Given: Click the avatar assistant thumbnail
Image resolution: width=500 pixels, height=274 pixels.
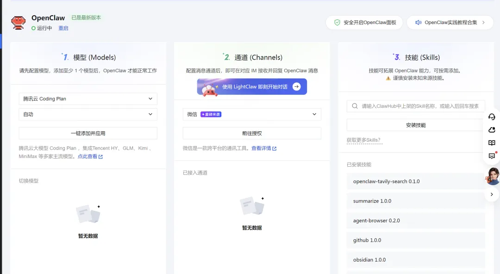Looking at the screenshot, I should click(x=492, y=177).
